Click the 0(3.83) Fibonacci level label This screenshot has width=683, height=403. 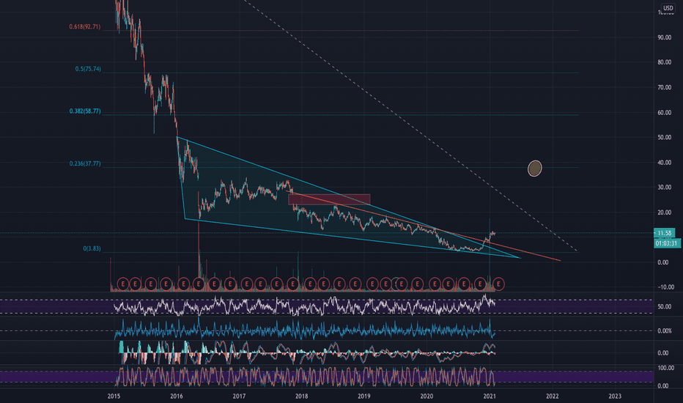point(92,248)
